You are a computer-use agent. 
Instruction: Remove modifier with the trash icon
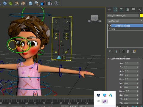(128, 51)
